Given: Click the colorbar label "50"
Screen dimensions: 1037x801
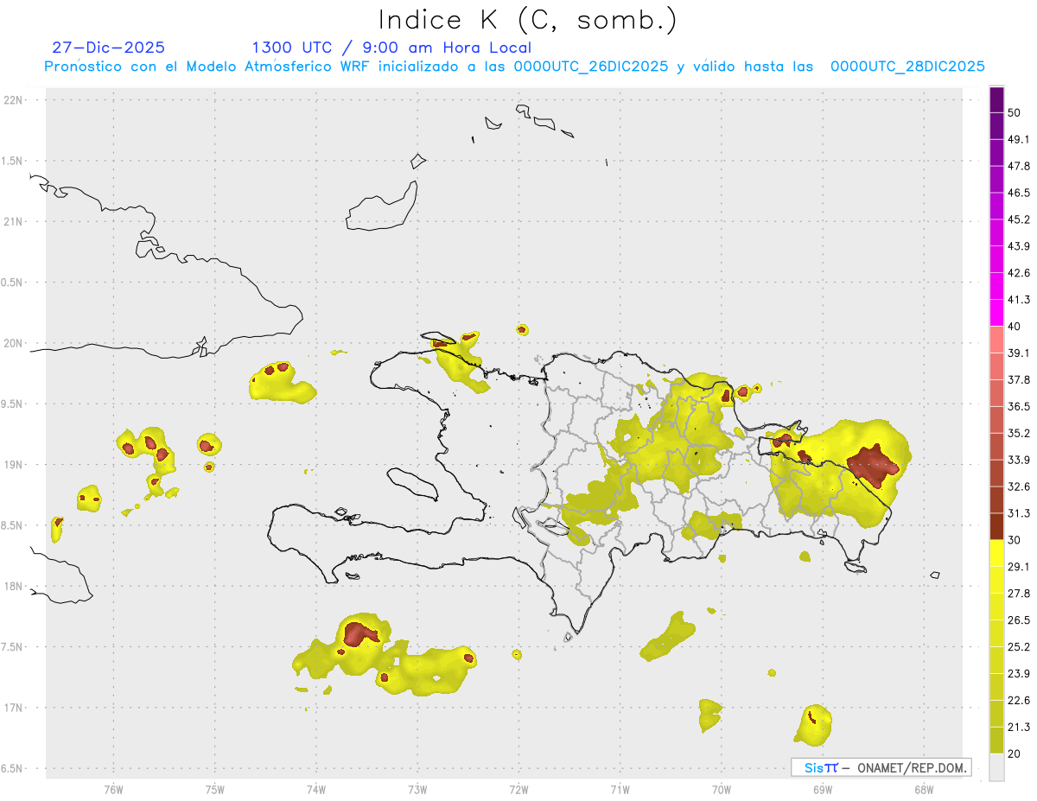Looking at the screenshot, I should click(x=1015, y=113).
